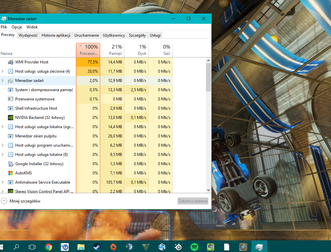Click the System i skompresowana pamięć icon
Screen dimensions: 331x252
click(x=10, y=90)
